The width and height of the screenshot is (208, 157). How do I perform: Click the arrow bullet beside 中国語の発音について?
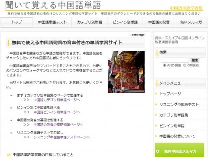(x=156, y=136)
